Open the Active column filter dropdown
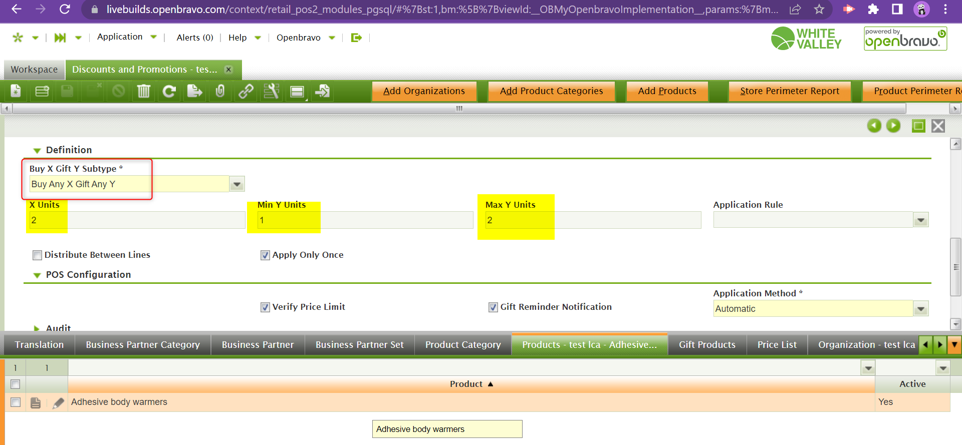Image resolution: width=962 pixels, height=445 pixels. [x=943, y=368]
